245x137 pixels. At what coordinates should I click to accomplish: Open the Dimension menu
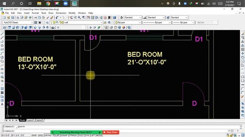[61, 13]
